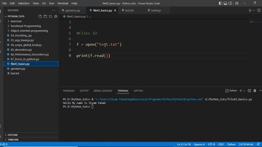Show the Jupyter panel tab

138,91
